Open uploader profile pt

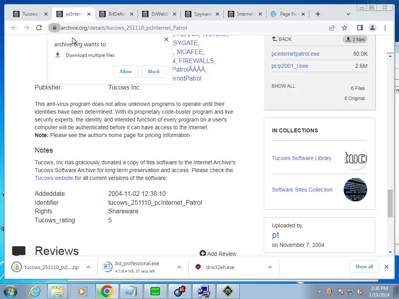coord(275,235)
